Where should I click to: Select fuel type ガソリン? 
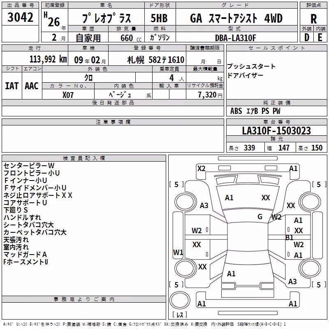coord(160,37)
